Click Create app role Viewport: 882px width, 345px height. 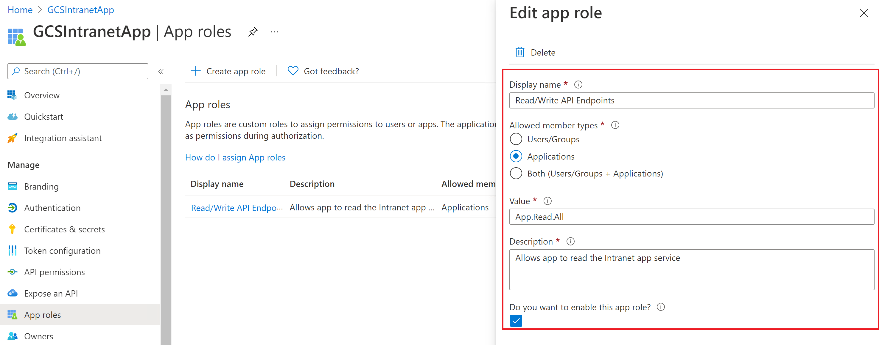pyautogui.click(x=228, y=71)
